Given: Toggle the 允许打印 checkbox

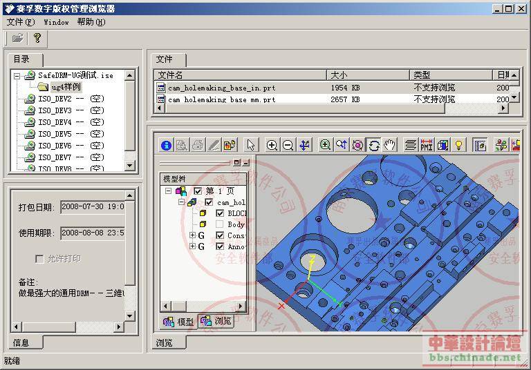Looking at the screenshot, I should point(39,259).
